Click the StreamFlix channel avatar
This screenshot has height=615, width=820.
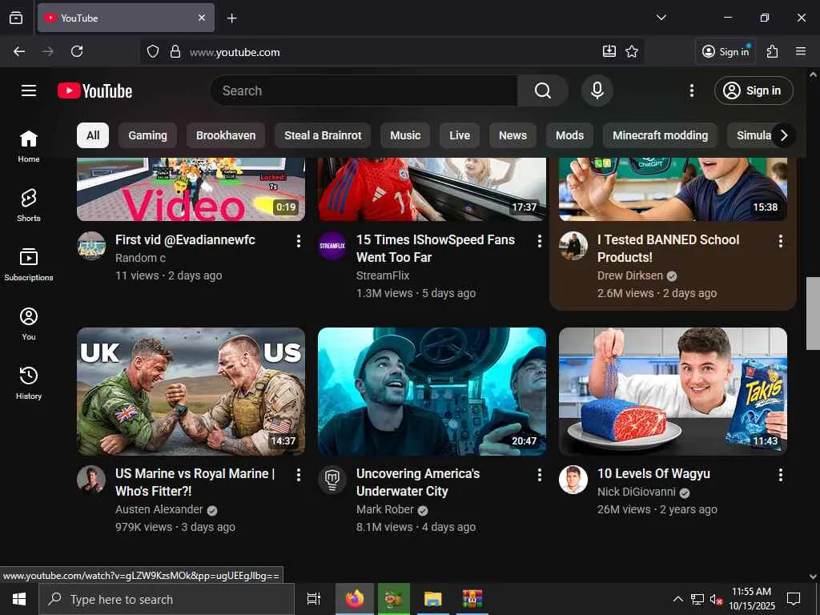coord(332,246)
